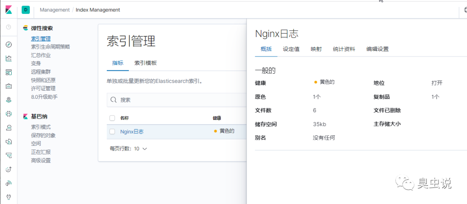Screen dimensions: 467x204
Task: Open 保存的对象 under 基巴纳
Action: (43, 135)
